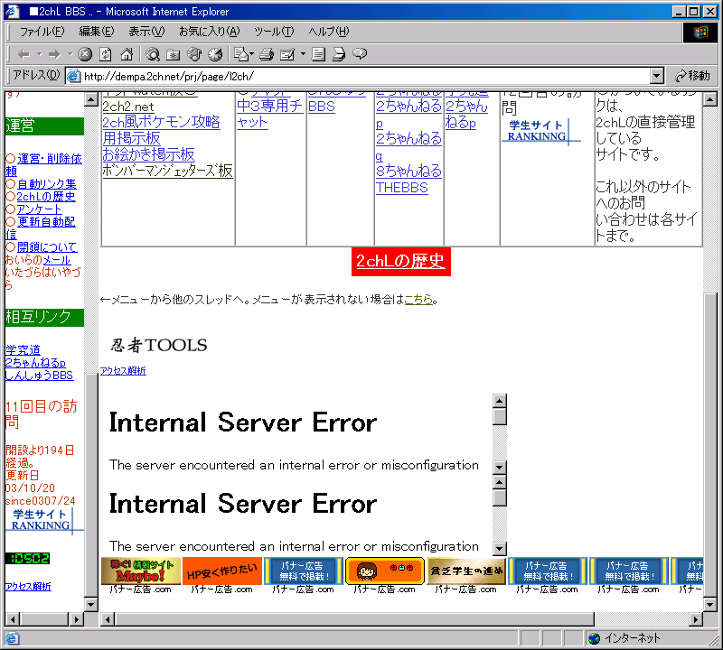Reload the page using the Refresh icon
Screen dimensions: 723x650
coord(106,54)
